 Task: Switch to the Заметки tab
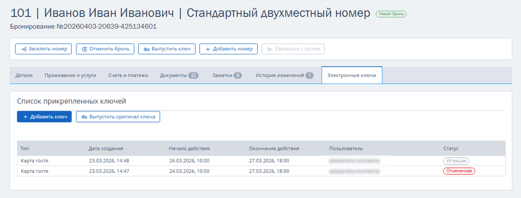click(x=227, y=75)
